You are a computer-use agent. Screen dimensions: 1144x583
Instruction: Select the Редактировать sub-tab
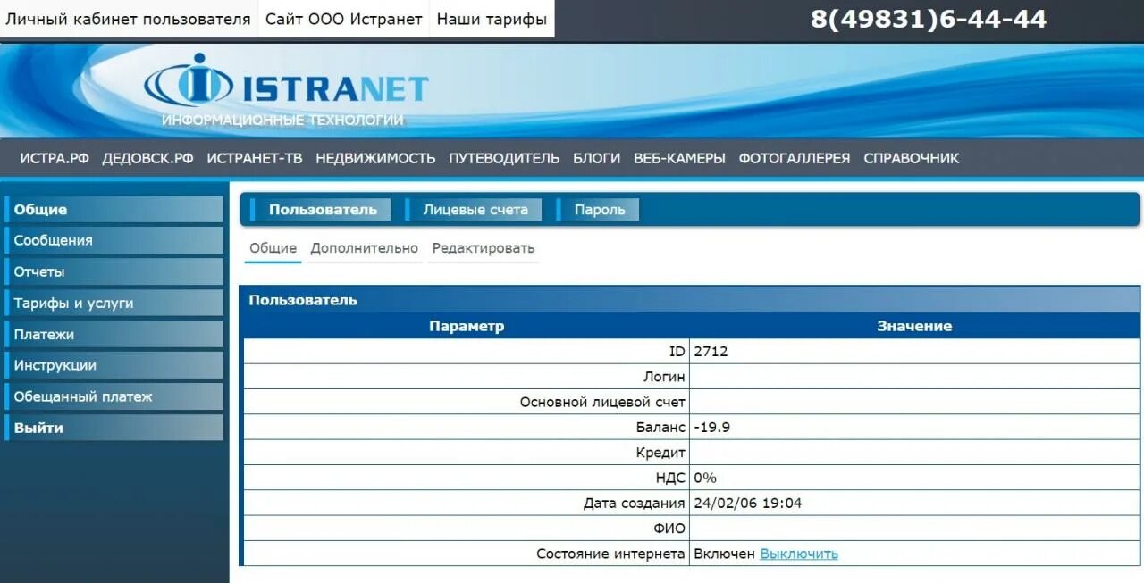pyautogui.click(x=483, y=249)
